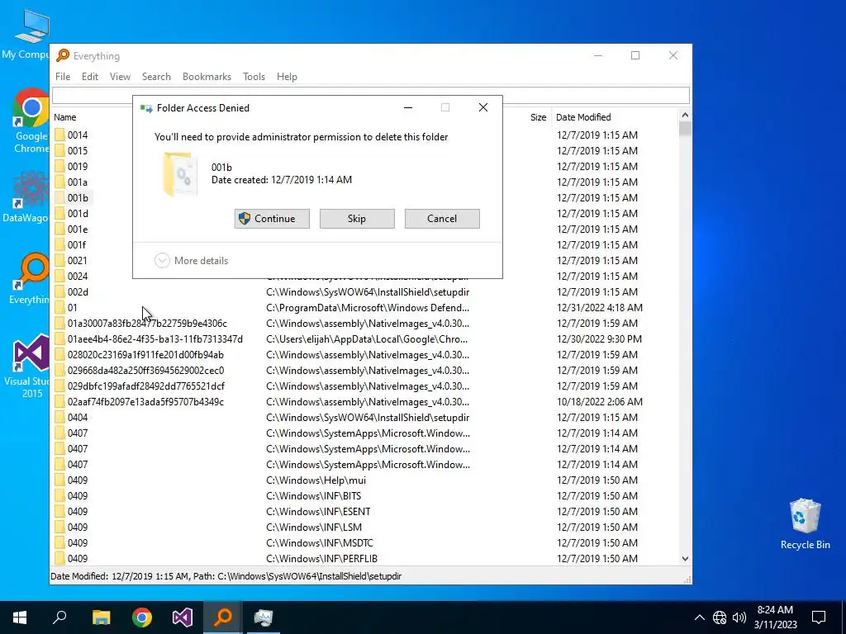Open the View menu in Everything
This screenshot has width=846, height=634.
pyautogui.click(x=120, y=77)
